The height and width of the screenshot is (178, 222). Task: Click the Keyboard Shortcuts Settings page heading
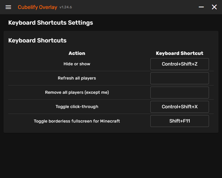tap(51, 23)
